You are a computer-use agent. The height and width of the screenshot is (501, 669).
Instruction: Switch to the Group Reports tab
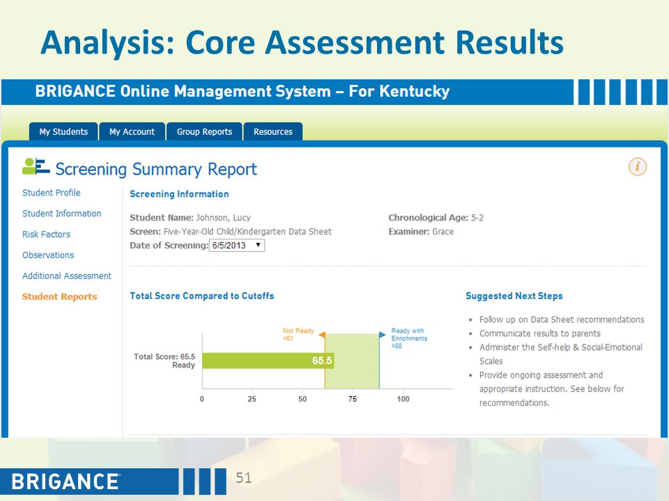(204, 132)
